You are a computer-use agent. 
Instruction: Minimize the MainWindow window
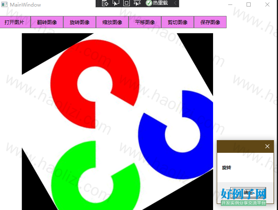pos(230,4)
